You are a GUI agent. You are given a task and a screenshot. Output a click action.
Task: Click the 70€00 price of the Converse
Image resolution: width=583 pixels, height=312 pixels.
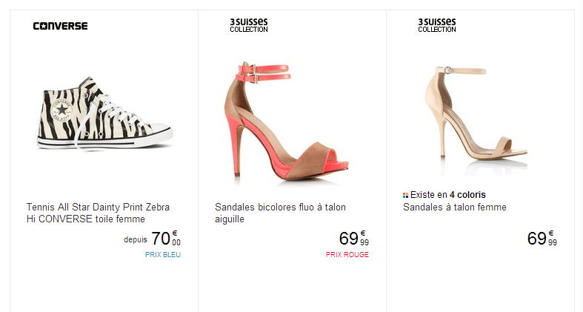point(165,239)
